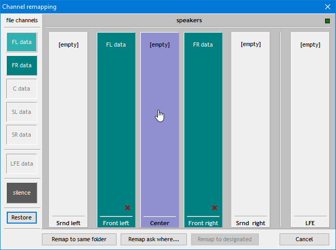Click the empty Srnd right speaker column
This screenshot has height=250, width=336.
[251, 129]
